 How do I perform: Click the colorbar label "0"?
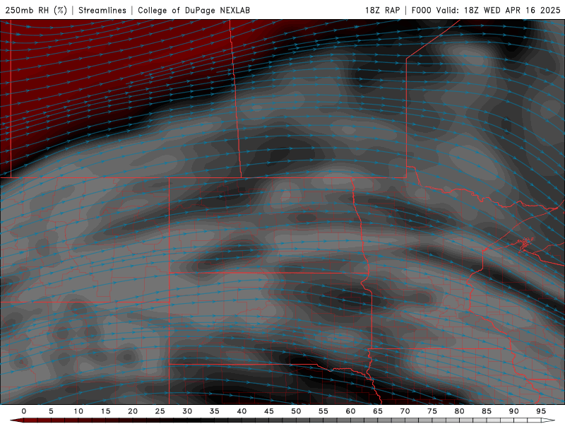pyautogui.click(x=24, y=411)
